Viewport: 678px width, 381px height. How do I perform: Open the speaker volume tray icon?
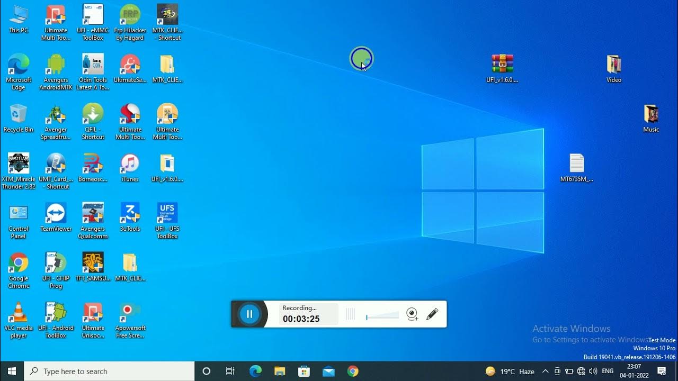[x=593, y=371]
